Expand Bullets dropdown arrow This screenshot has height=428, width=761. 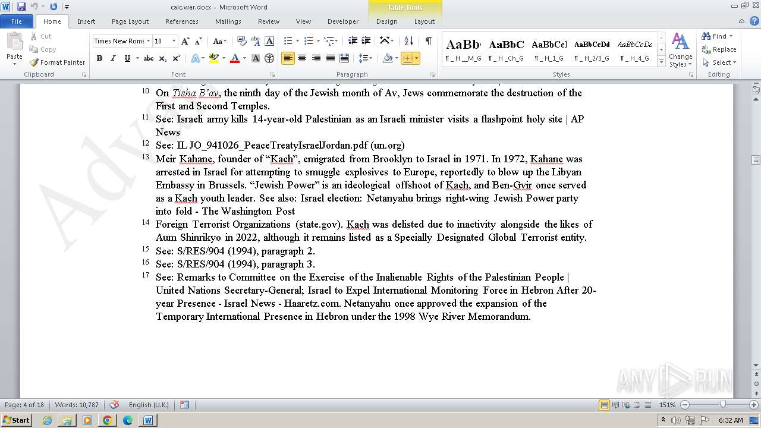point(297,41)
